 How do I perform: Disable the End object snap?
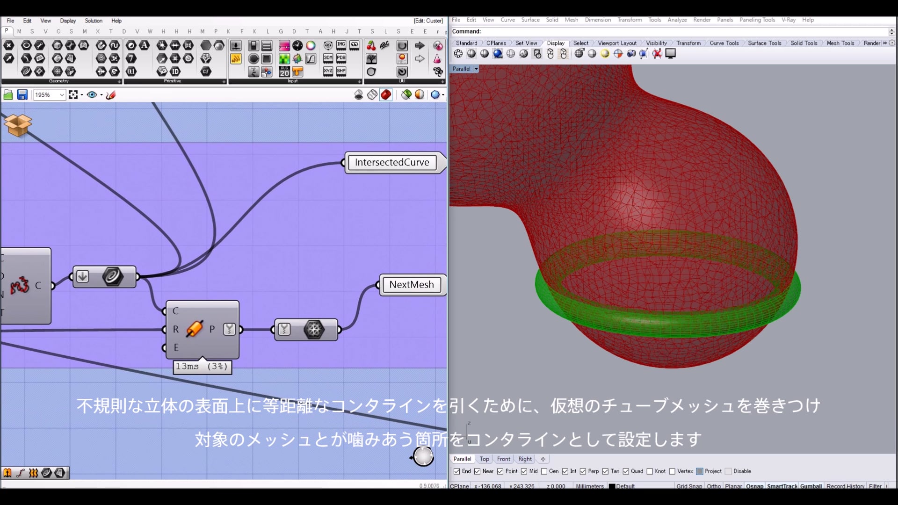pyautogui.click(x=457, y=471)
